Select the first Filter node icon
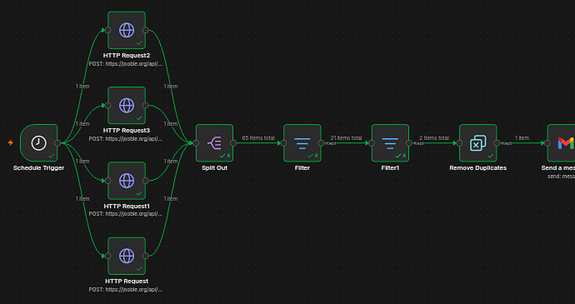Image resolution: width=575 pixels, height=304 pixels. tap(302, 143)
